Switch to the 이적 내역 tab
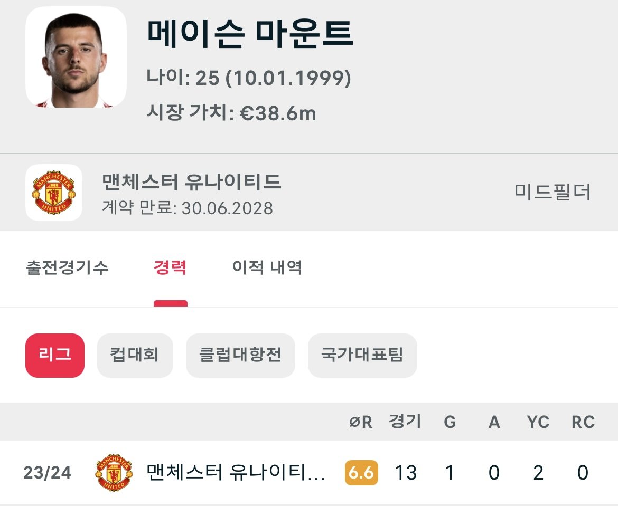Viewport: 618px width, 516px height. coord(267,267)
